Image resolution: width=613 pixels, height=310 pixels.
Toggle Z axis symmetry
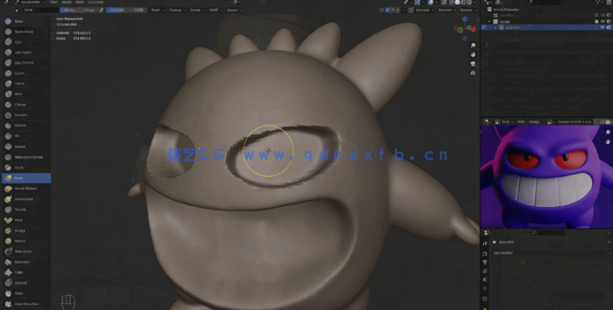click(x=397, y=10)
